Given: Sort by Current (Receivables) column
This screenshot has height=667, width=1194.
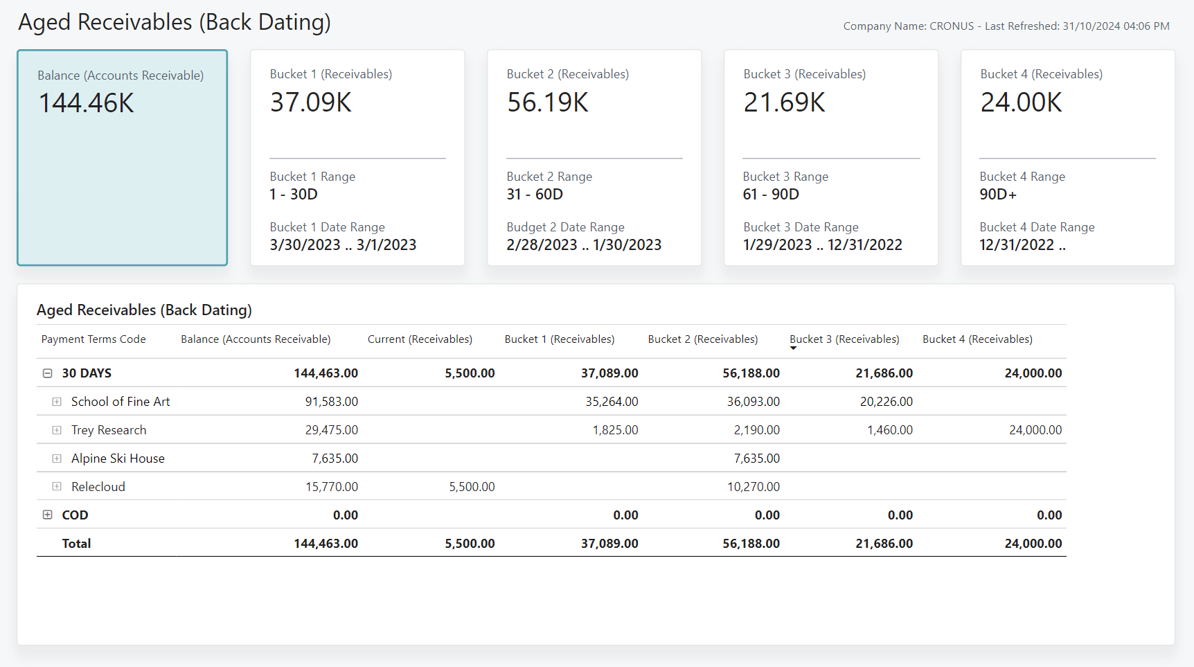Looking at the screenshot, I should (x=420, y=339).
